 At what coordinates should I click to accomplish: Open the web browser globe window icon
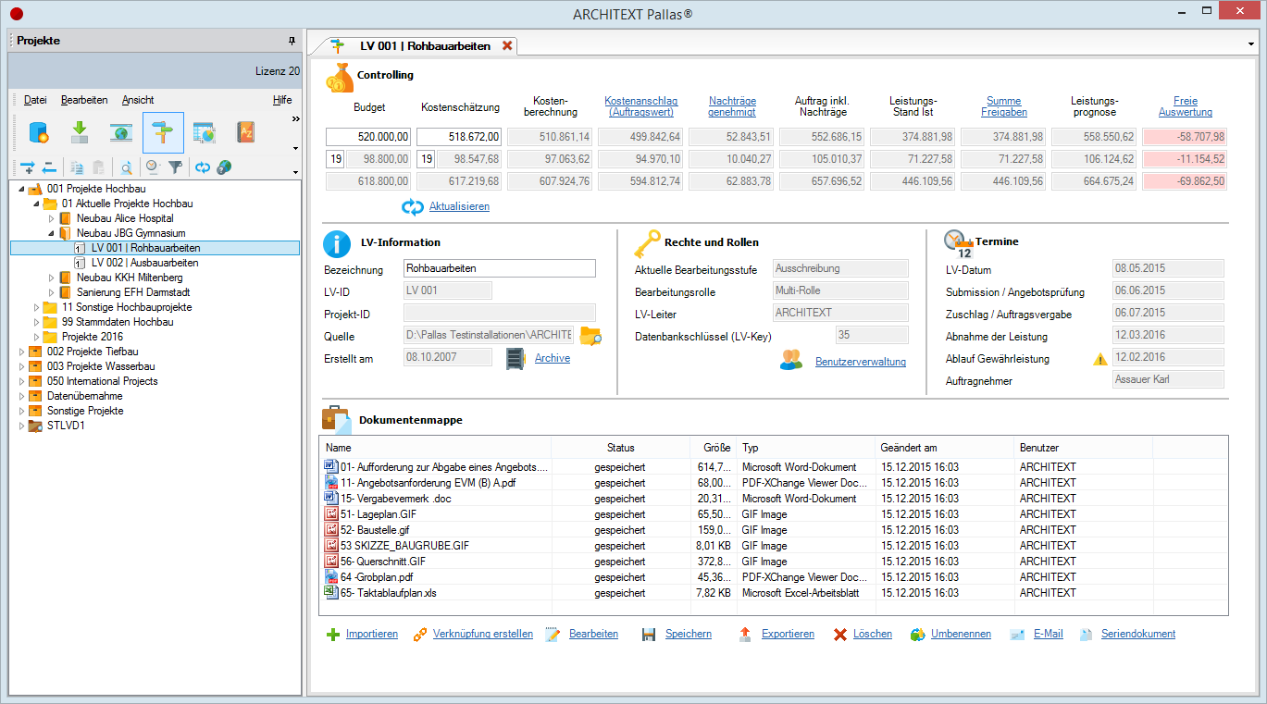(x=121, y=133)
